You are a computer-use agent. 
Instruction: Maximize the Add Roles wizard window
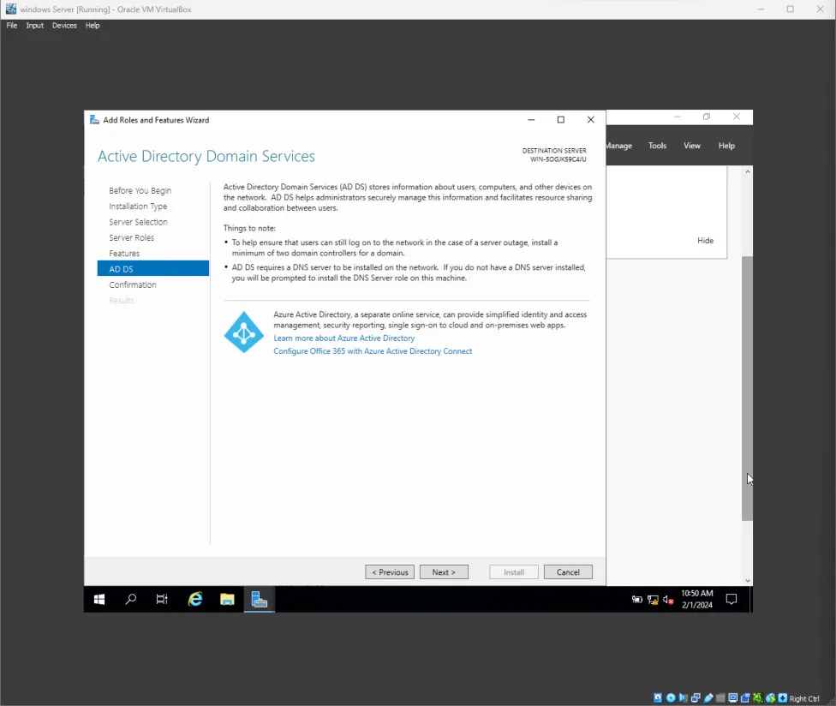[561, 120]
